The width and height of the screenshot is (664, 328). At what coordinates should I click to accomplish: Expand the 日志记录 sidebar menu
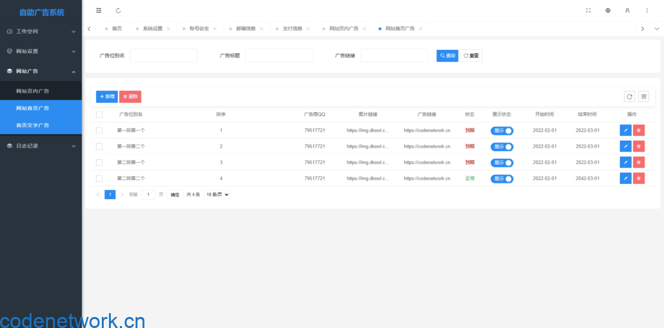click(41, 146)
